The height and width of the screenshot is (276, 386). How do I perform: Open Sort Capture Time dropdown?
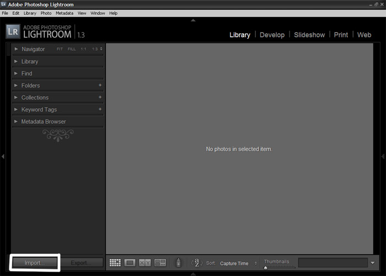(238, 263)
